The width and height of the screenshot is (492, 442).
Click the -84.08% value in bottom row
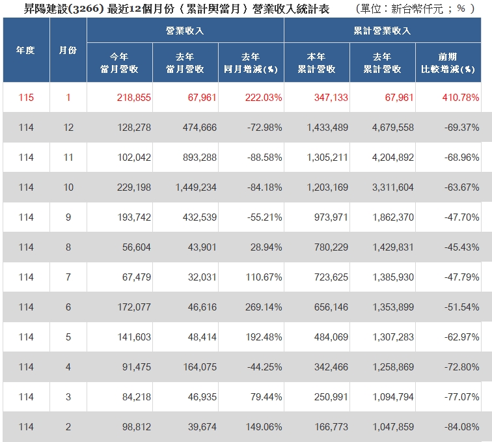[461, 427]
